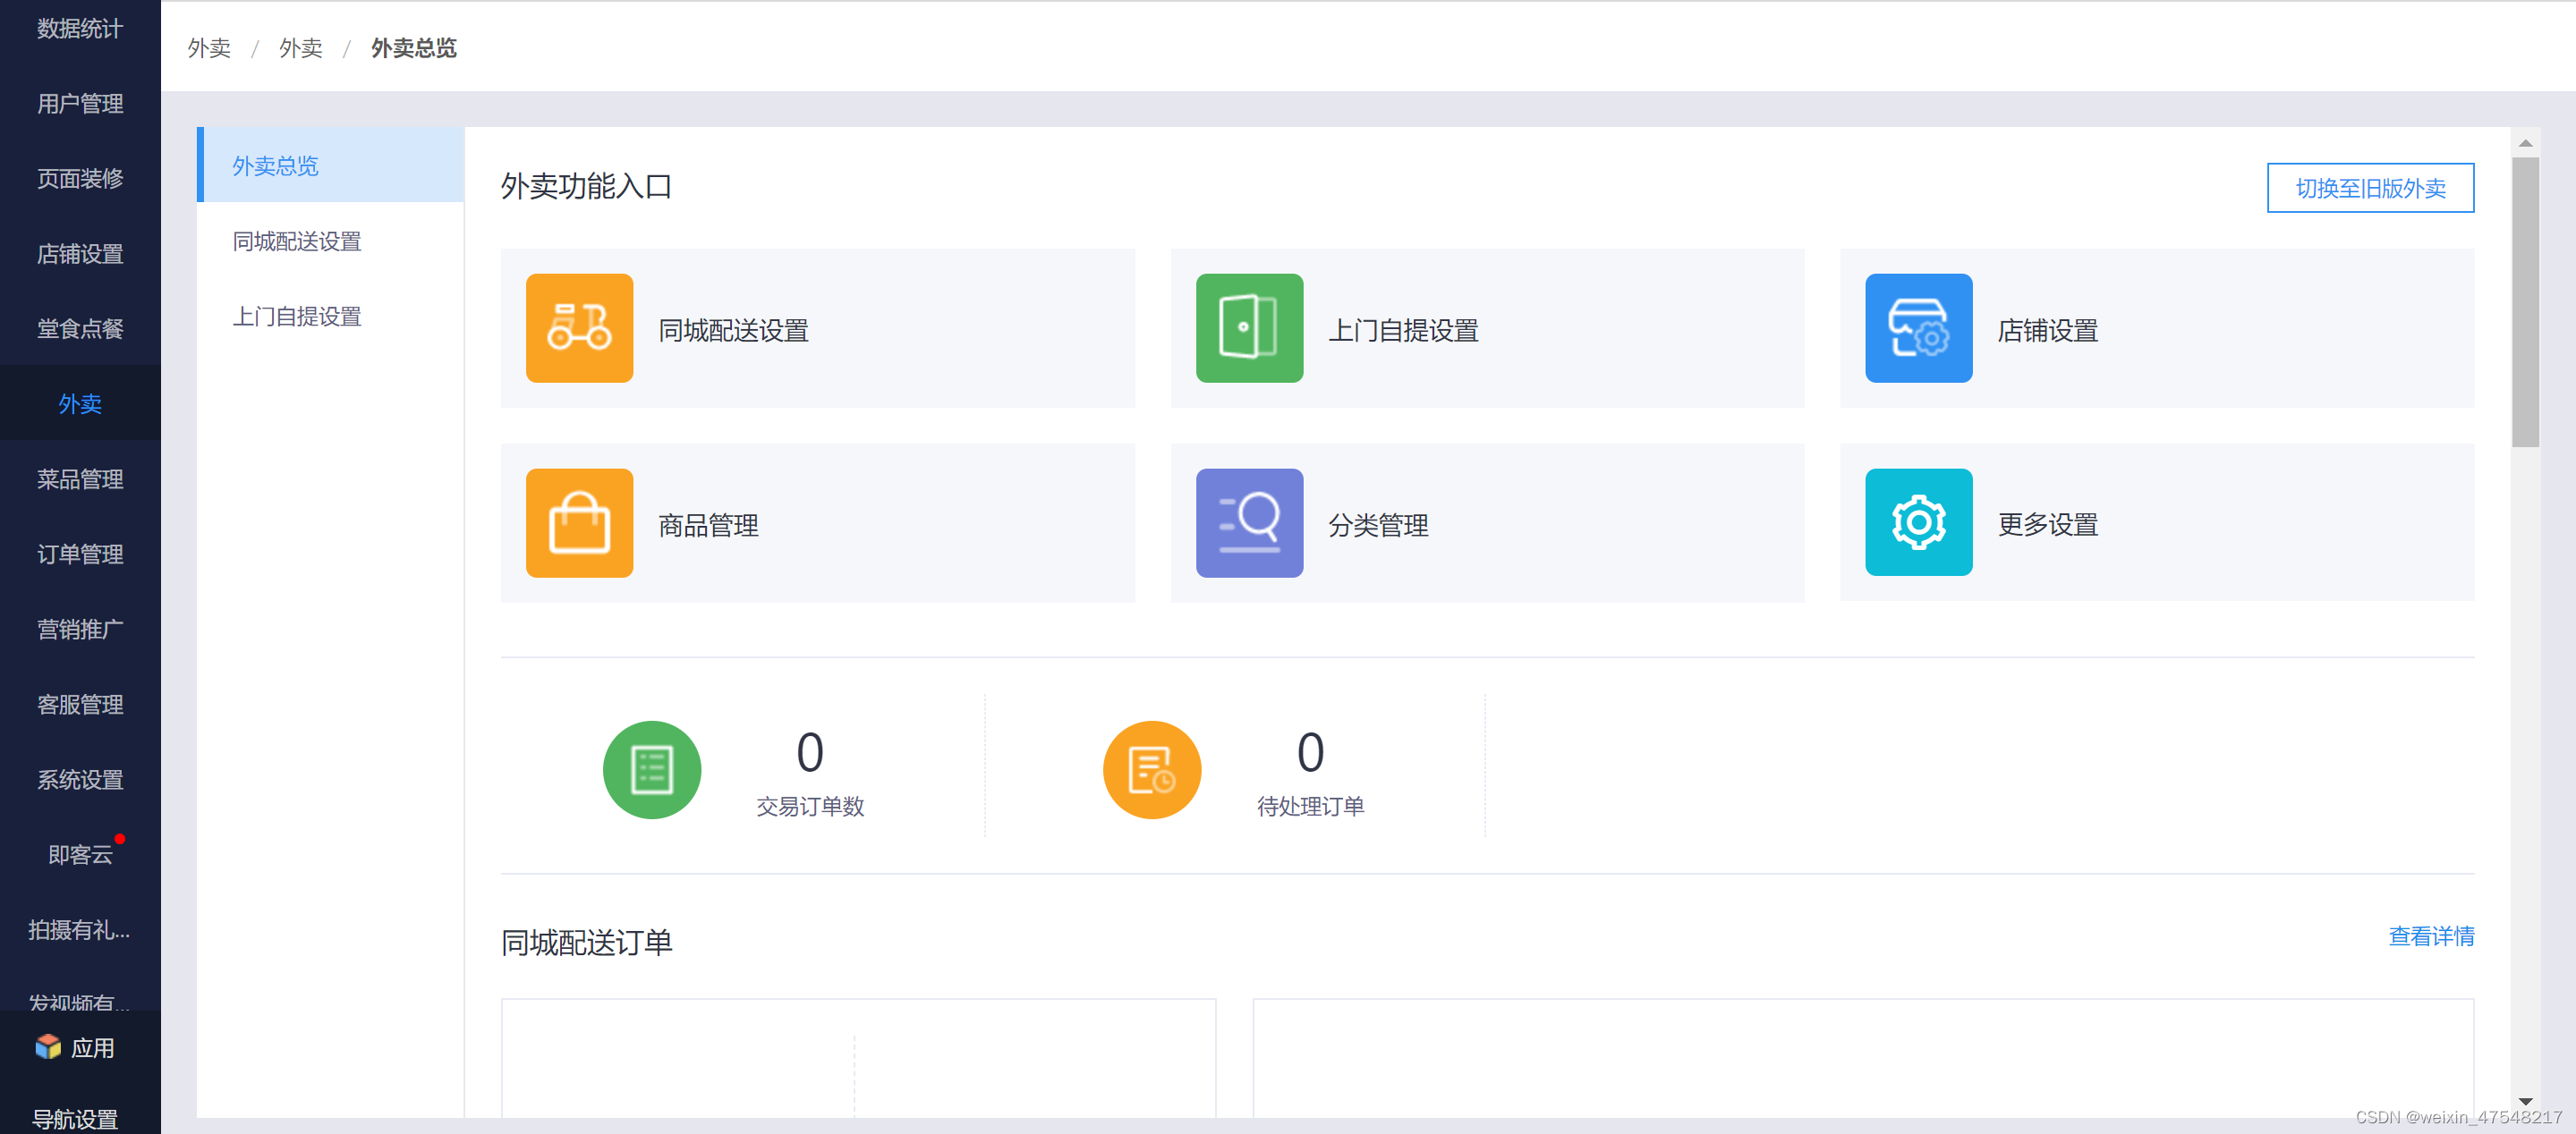2576x1134 pixels.
Task: Click the blue shop settings icon
Action: point(1917,327)
